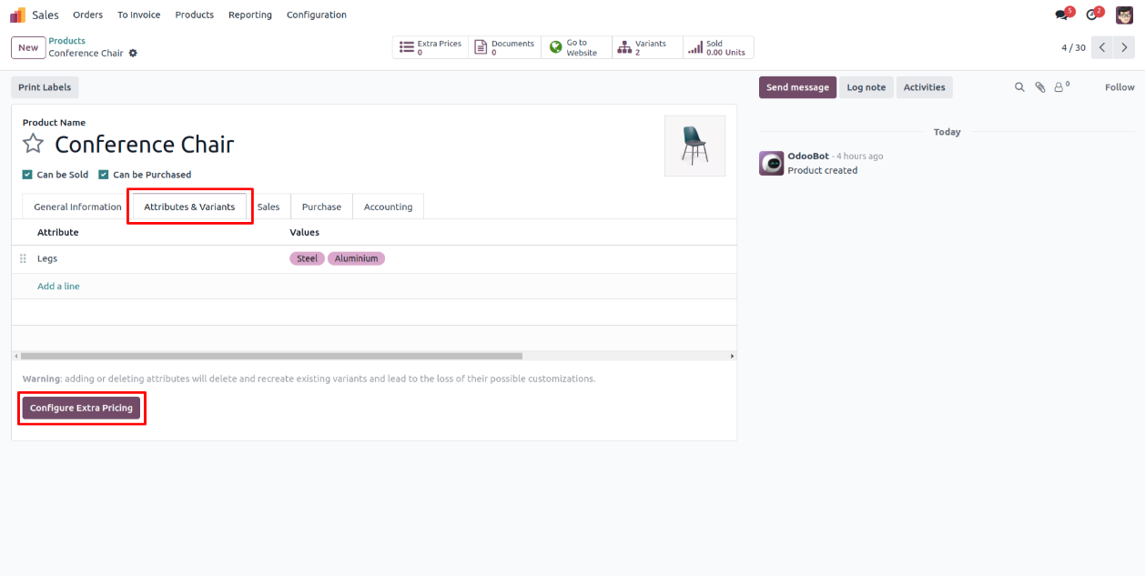1145x576 pixels.
Task: Click the Odoo Sales app logo icon
Action: coord(17,15)
